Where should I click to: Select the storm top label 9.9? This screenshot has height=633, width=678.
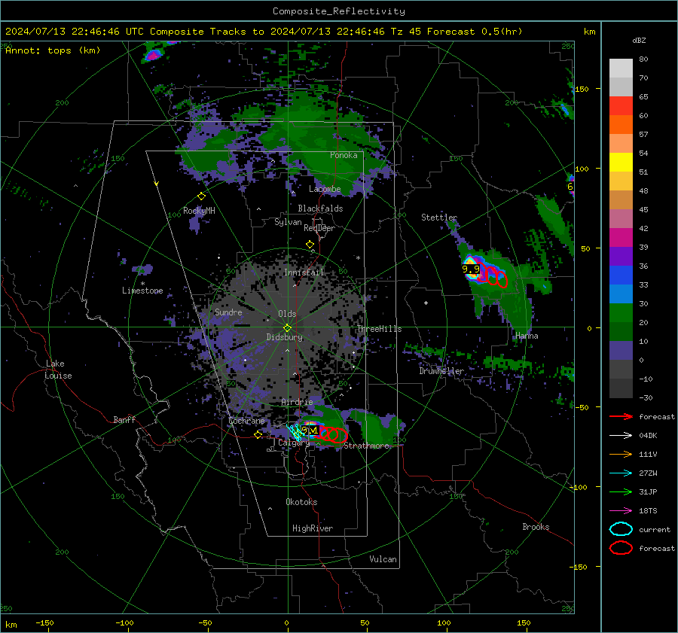(470, 269)
